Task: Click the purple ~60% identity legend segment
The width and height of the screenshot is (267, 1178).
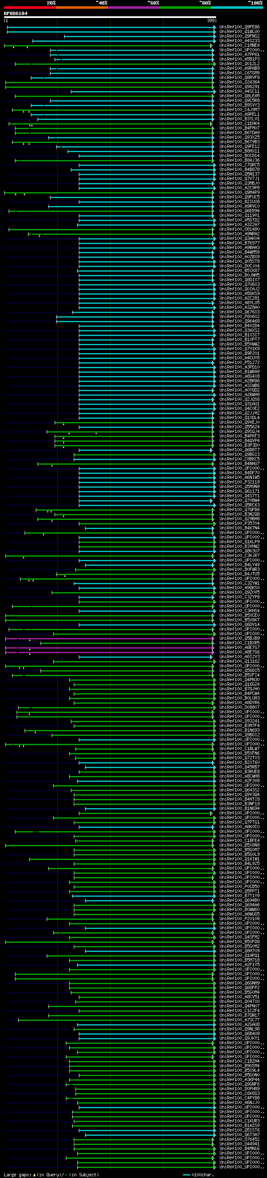Action: pos(134,8)
